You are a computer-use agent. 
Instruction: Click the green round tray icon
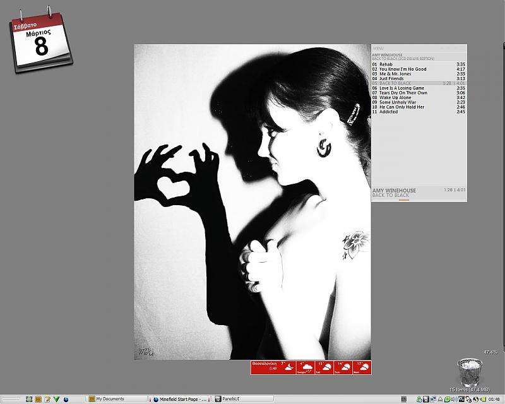447,400
